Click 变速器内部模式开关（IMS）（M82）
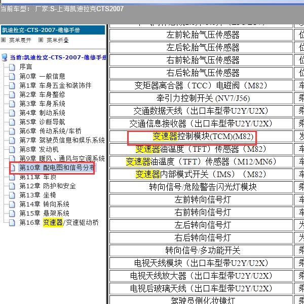The image size is (304, 304). [x=201, y=175]
